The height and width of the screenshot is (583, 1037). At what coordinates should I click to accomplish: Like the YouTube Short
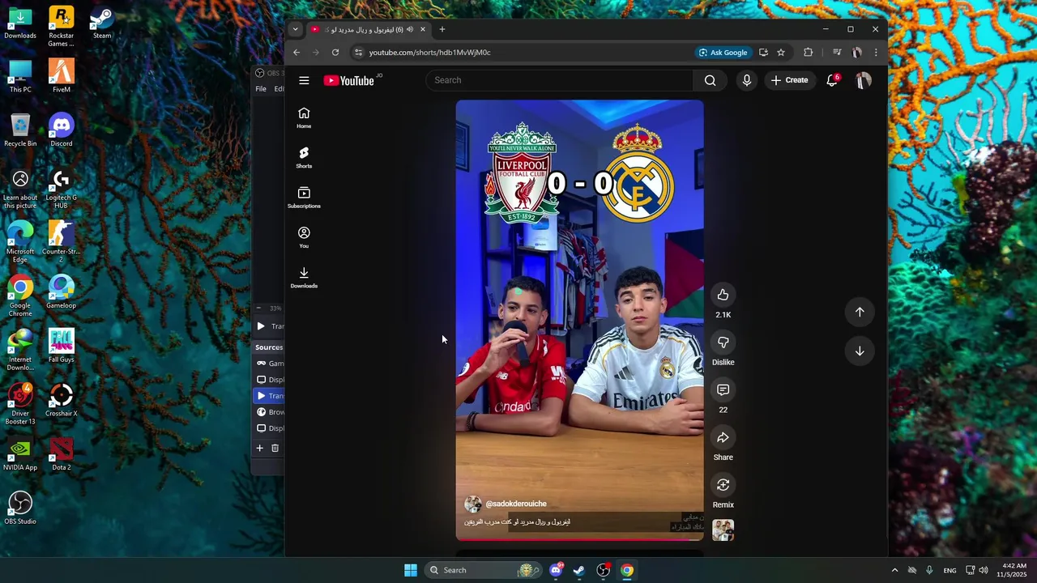[x=723, y=296]
